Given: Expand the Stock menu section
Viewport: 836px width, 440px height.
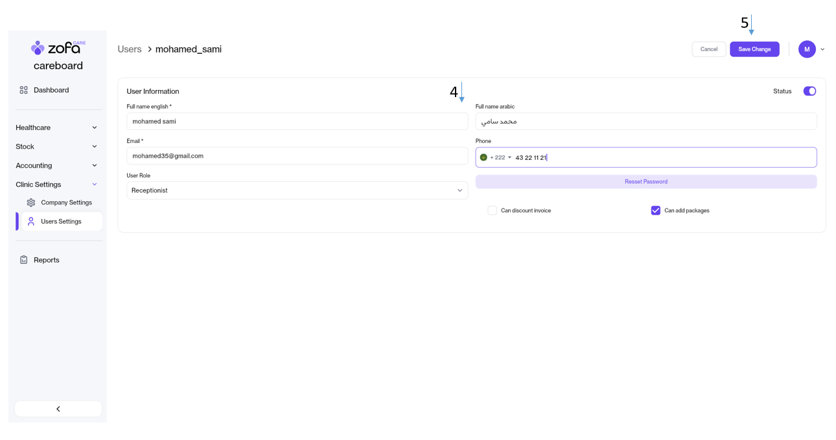Looking at the screenshot, I should 57,146.
